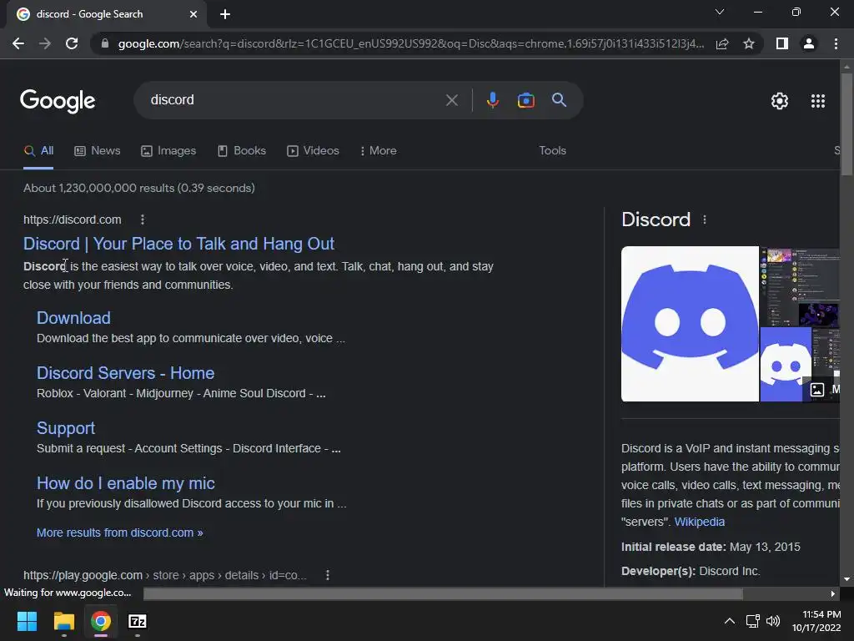Click the https://discord.com URL text
The height and width of the screenshot is (641, 854).
[x=73, y=220]
